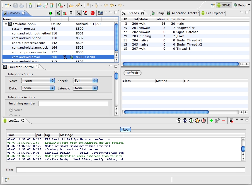This screenshot has width=252, height=185.
Task: Open the Back history dropdown arrow
Action: click(115, 6)
